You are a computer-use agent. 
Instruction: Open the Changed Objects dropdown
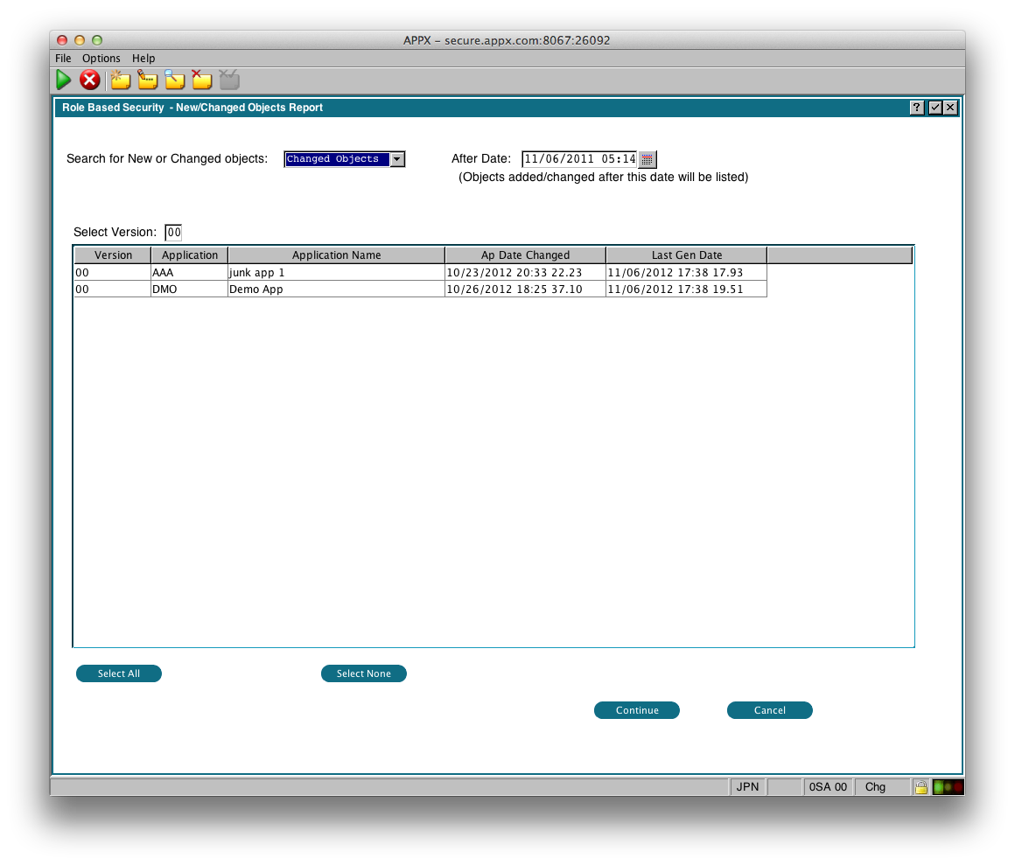(396, 159)
